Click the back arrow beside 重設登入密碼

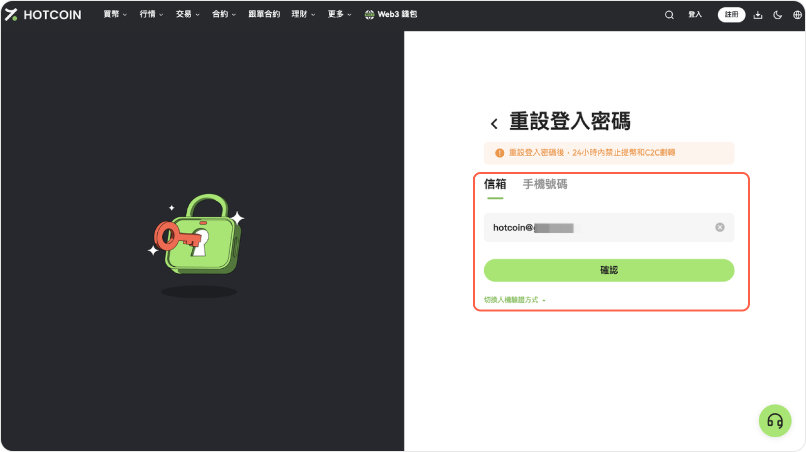[x=494, y=123]
